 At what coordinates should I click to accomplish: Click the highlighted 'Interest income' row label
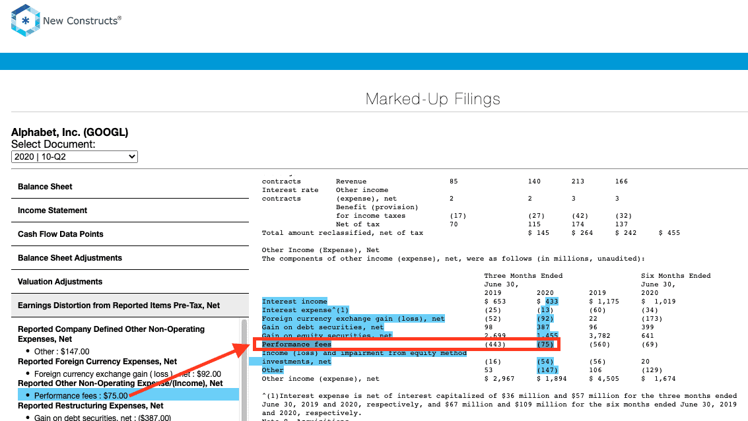point(294,302)
